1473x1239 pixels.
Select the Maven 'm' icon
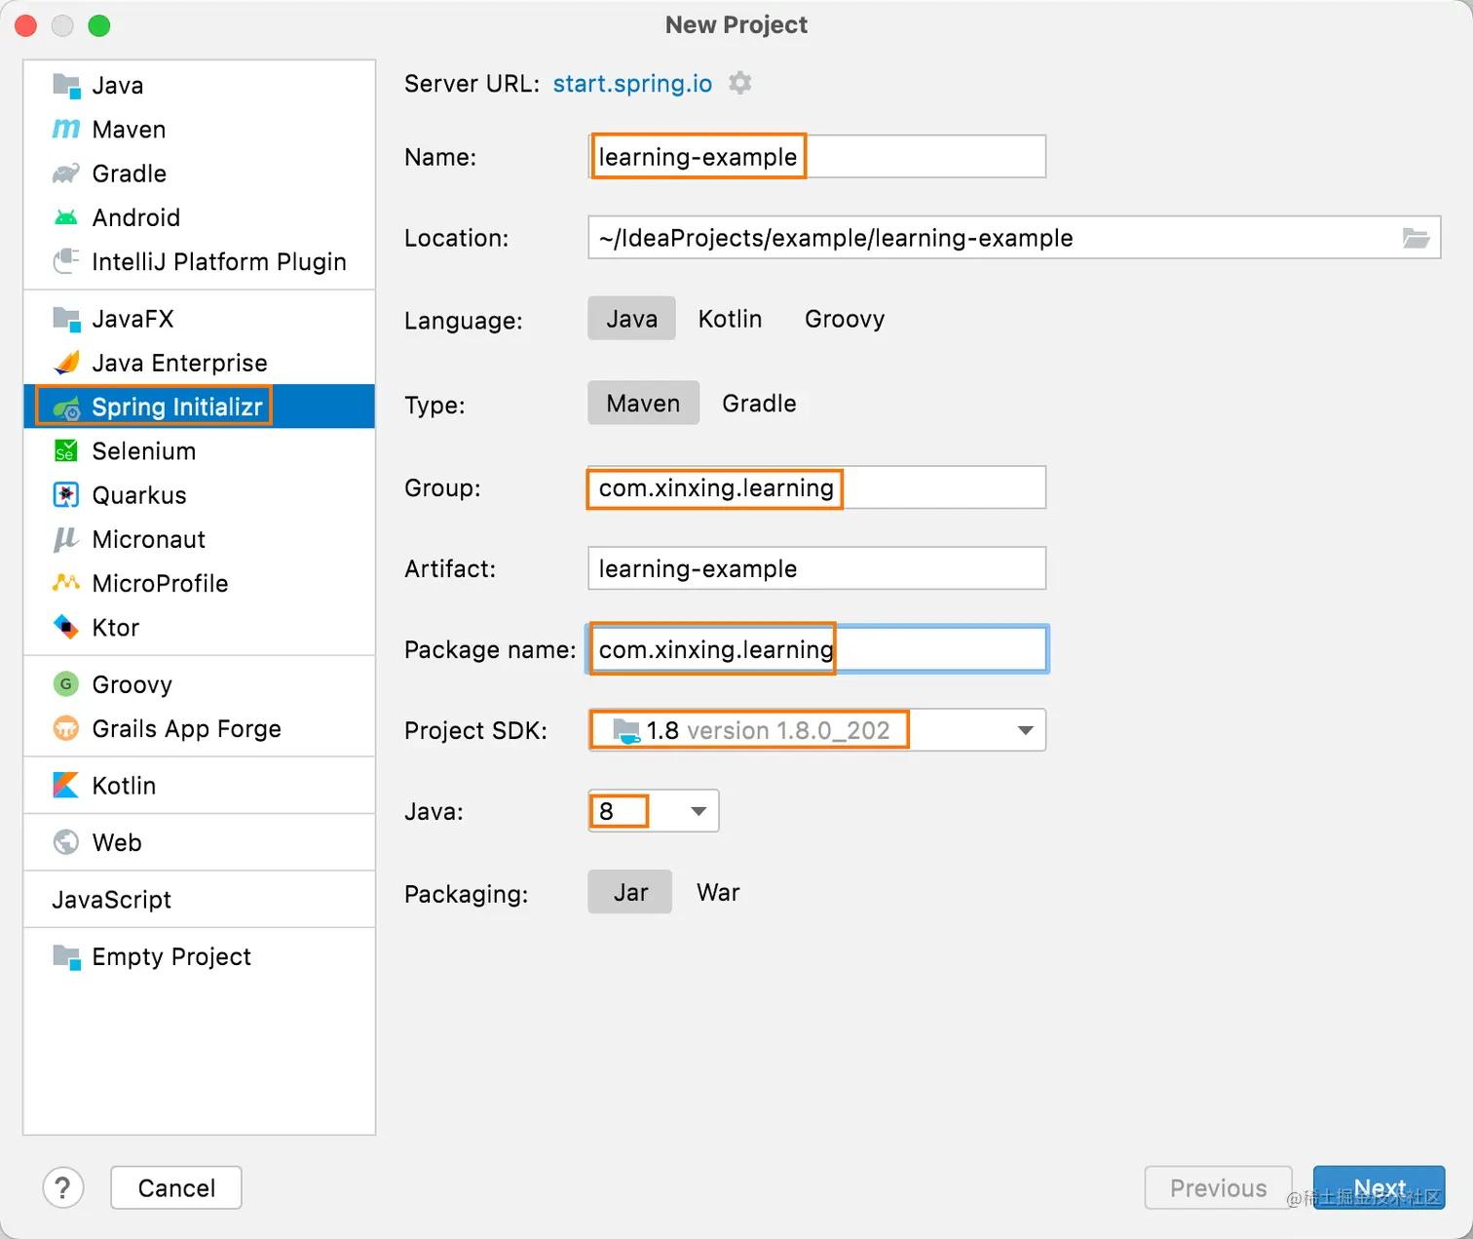[66, 130]
